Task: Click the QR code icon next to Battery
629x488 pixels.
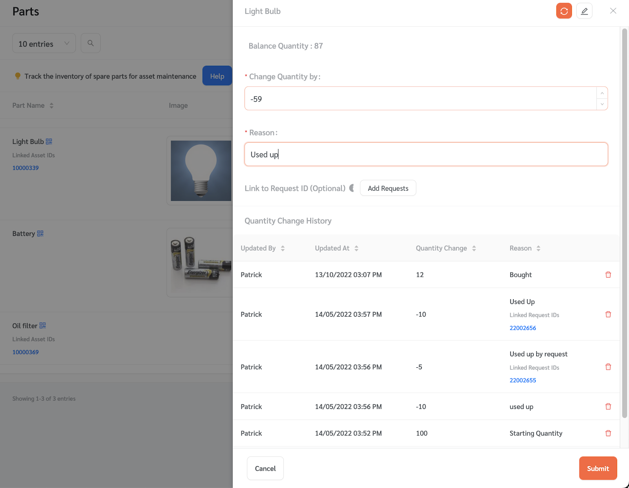Action: 40,233
